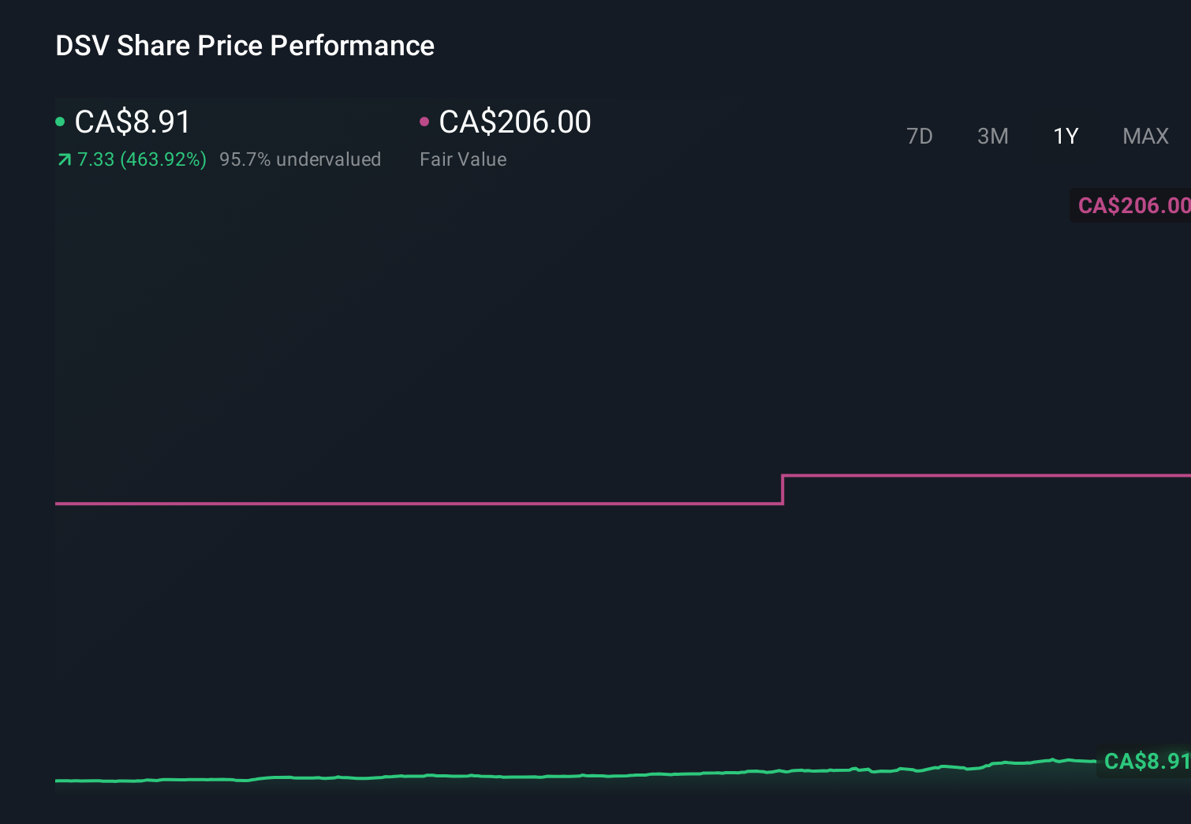Show the MAX price history
The width and height of the screenshot is (1191, 824).
coord(1145,137)
